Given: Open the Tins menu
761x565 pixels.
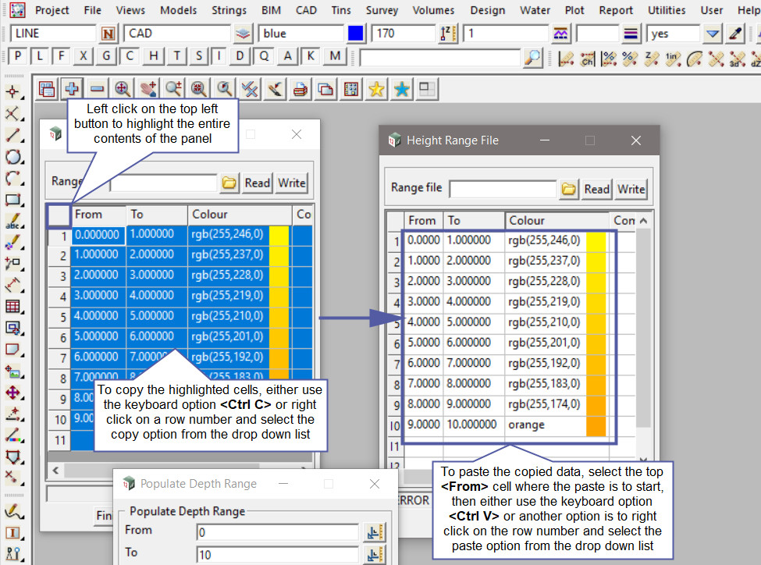Looking at the screenshot, I should coord(340,10).
